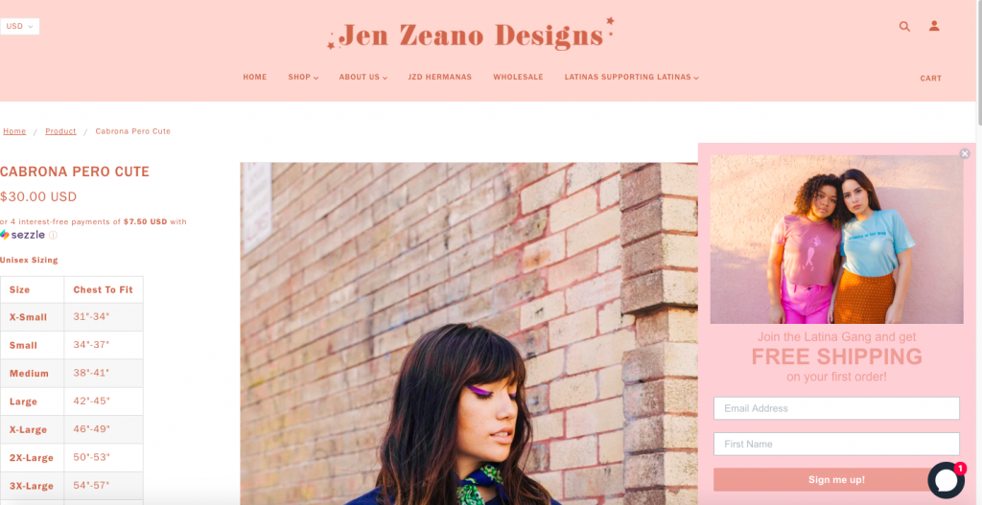Open the search magnifier icon
This screenshot has width=982, height=505.
tap(904, 26)
